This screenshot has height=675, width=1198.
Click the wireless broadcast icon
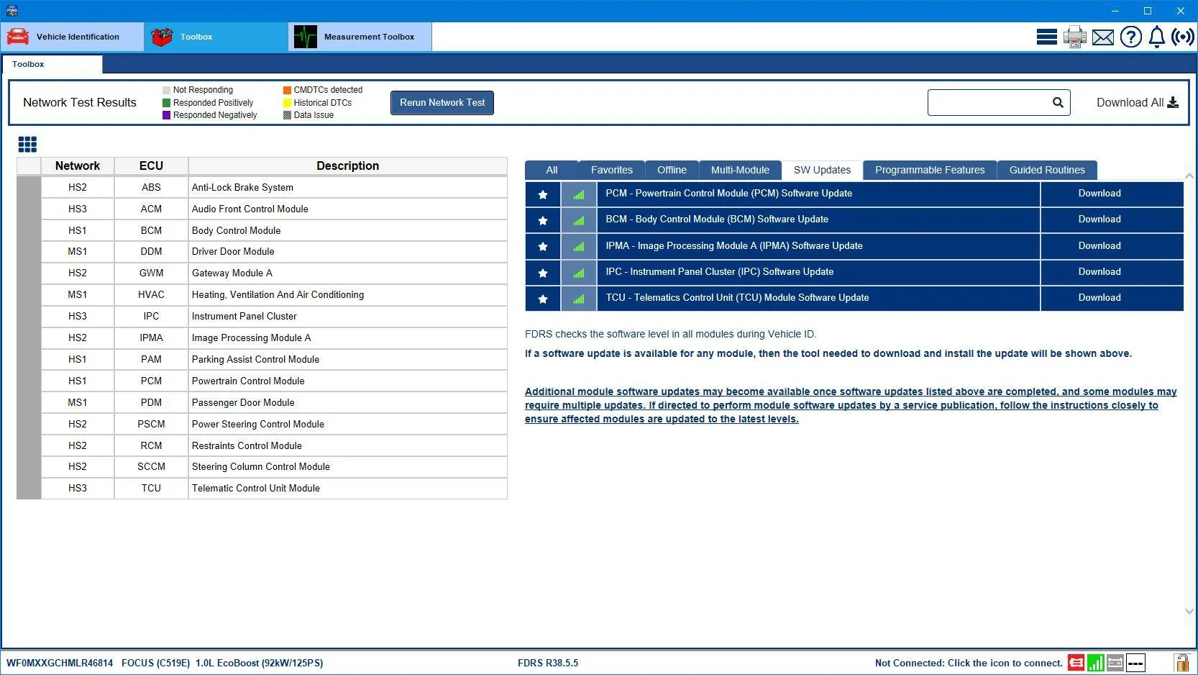(x=1183, y=37)
